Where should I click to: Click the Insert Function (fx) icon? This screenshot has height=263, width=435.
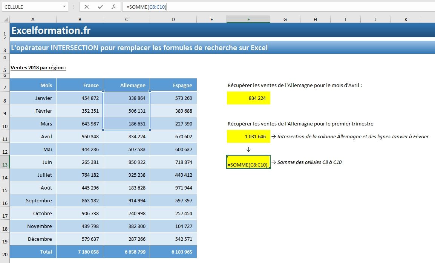point(113,6)
